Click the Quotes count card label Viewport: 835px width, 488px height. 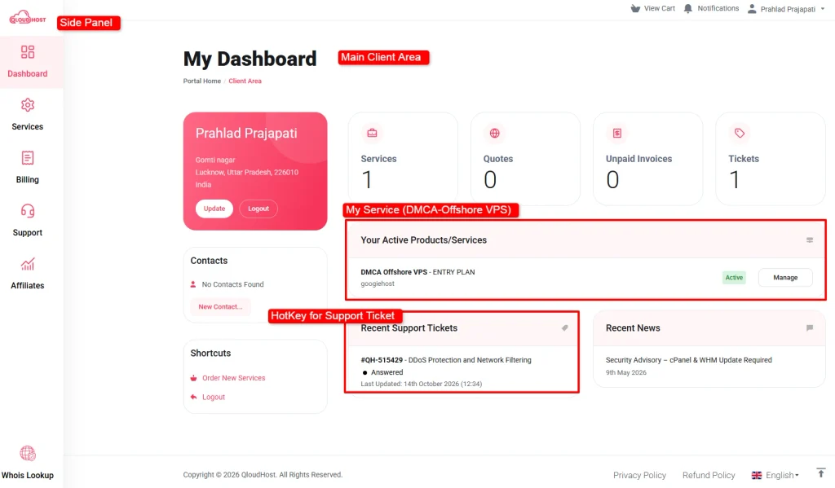pos(498,159)
